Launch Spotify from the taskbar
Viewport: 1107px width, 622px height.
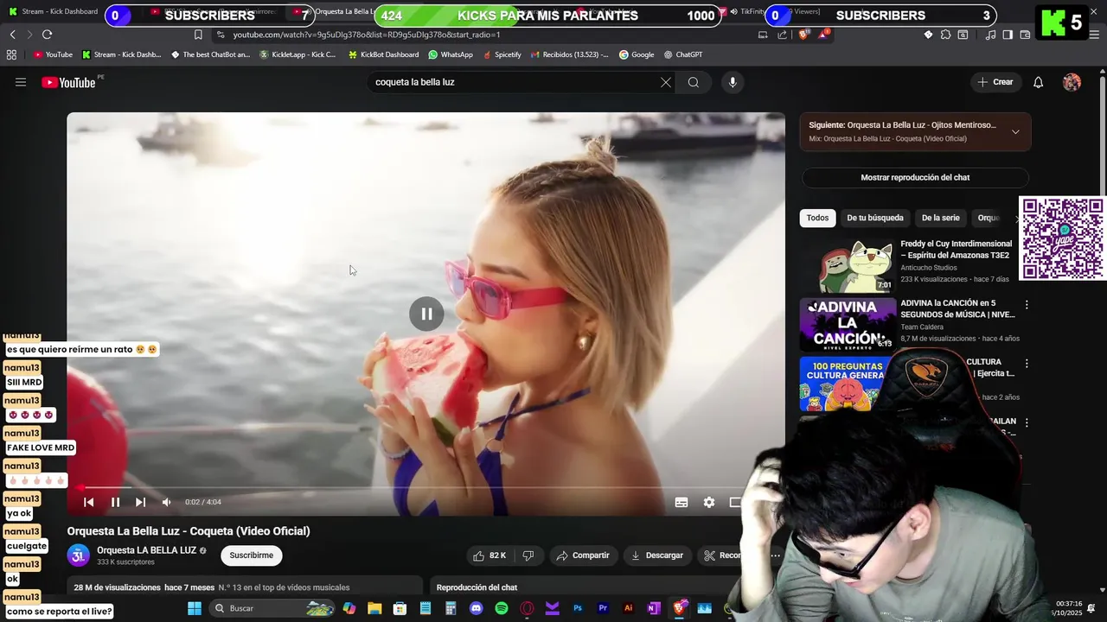502,608
